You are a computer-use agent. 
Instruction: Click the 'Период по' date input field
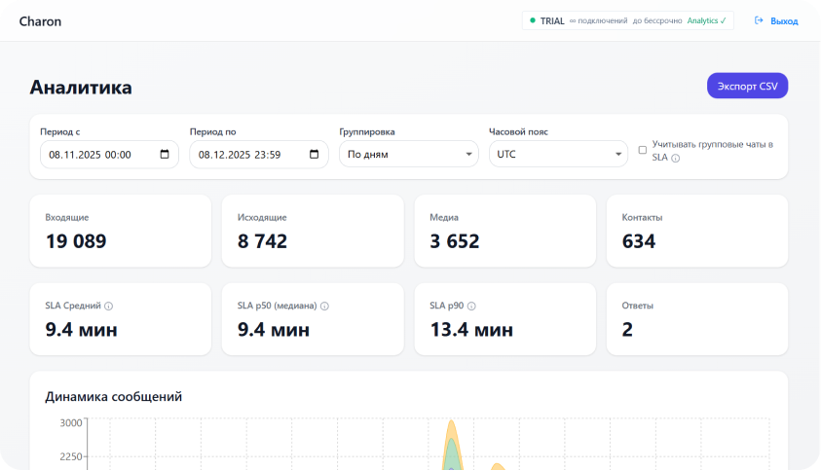coord(243,154)
